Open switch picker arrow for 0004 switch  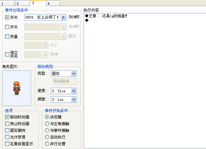63,17
